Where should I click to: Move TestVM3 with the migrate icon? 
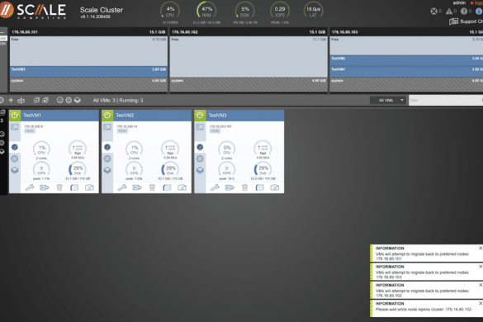(230, 187)
